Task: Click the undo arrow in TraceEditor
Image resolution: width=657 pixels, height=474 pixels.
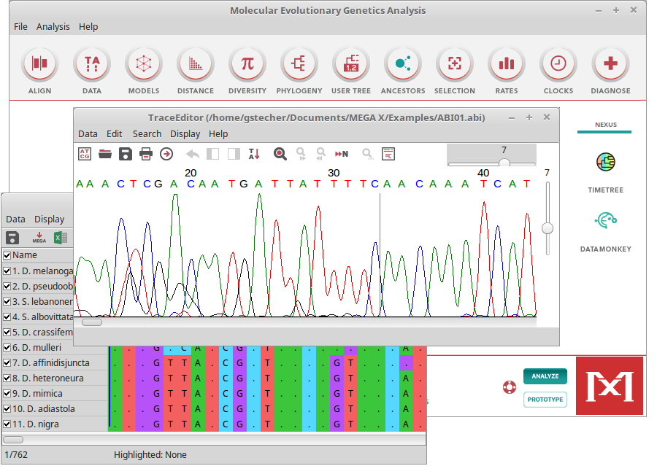Action: tap(193, 154)
